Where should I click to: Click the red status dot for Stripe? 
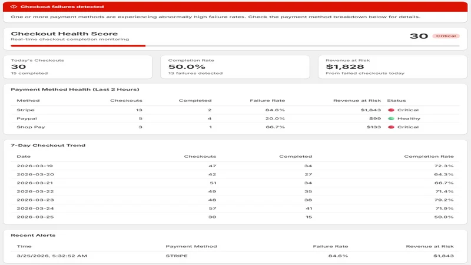391,110
